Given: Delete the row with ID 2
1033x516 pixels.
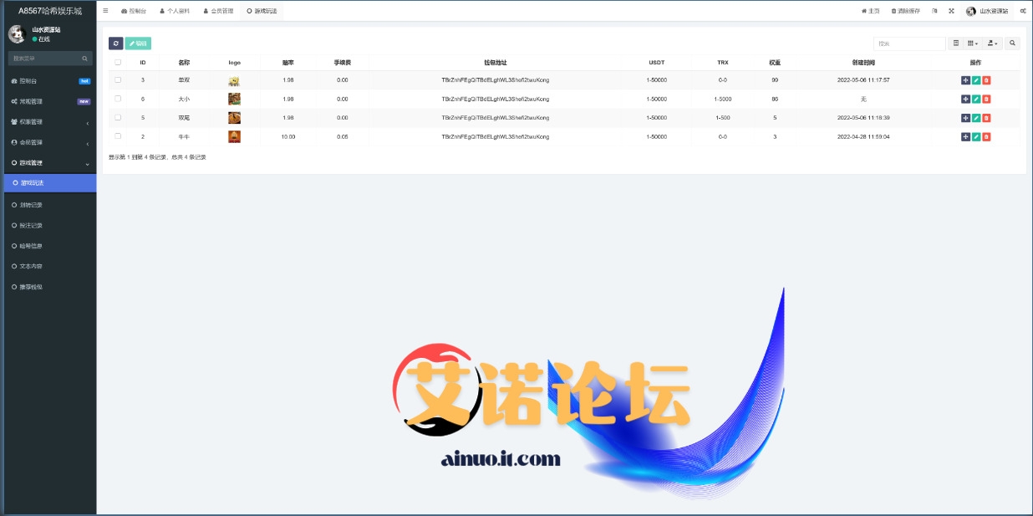Looking at the screenshot, I should pyautogui.click(x=986, y=136).
